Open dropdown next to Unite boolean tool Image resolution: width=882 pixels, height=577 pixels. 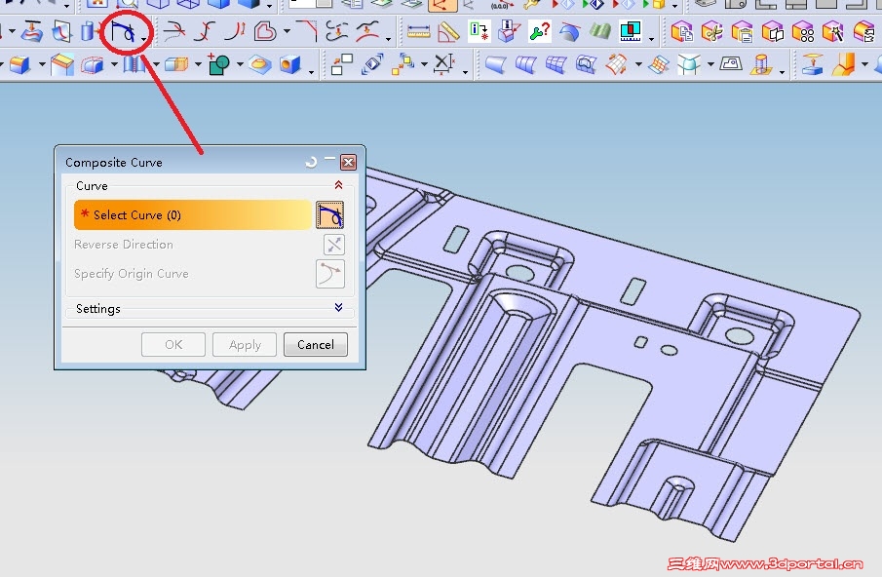[x=240, y=64]
